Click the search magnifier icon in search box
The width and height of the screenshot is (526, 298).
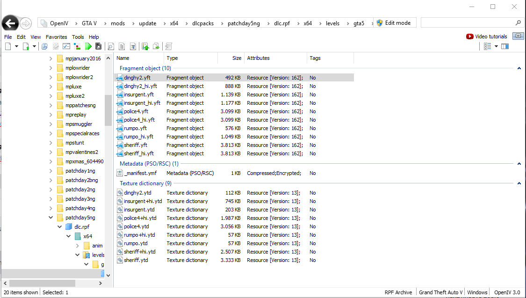518,23
